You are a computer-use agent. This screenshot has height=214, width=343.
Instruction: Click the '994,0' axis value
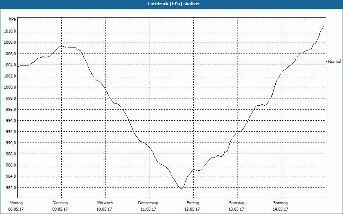[11, 121]
